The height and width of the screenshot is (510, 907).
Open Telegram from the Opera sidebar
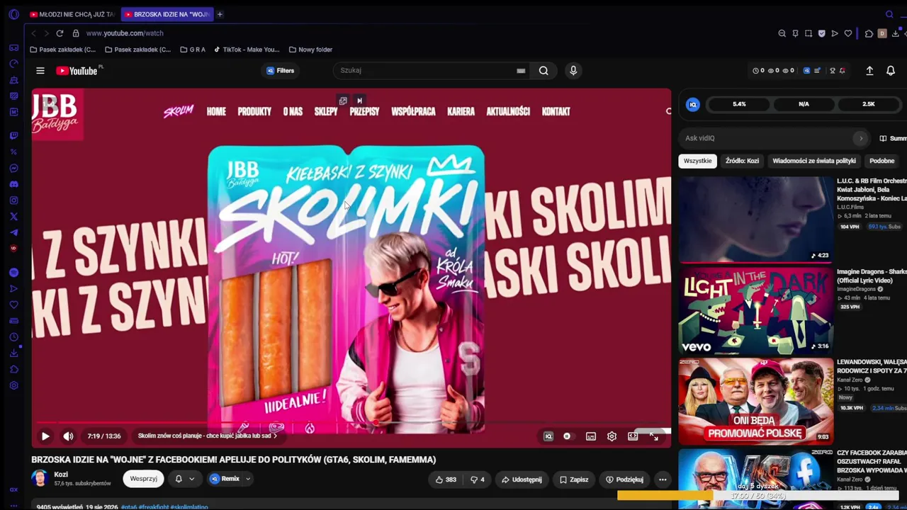point(13,233)
